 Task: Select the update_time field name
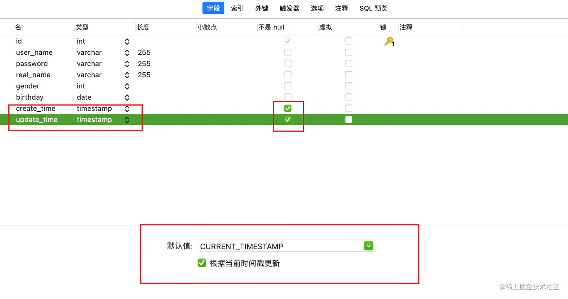click(37, 120)
